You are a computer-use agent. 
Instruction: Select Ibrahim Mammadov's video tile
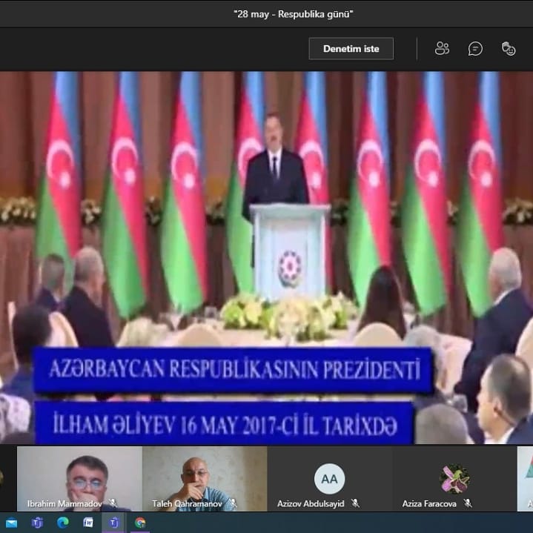(79, 474)
